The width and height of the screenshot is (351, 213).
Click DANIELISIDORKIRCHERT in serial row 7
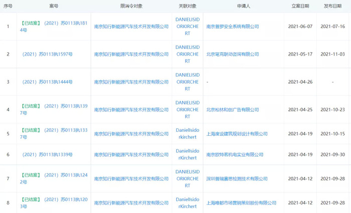pyautogui.click(x=188, y=178)
